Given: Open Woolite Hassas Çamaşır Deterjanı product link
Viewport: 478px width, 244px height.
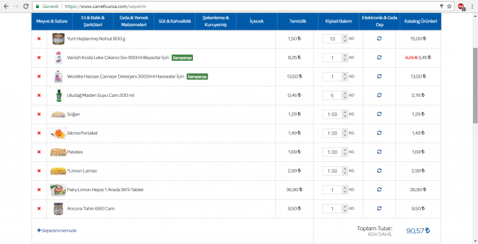Looking at the screenshot, I should pyautogui.click(x=126, y=76).
